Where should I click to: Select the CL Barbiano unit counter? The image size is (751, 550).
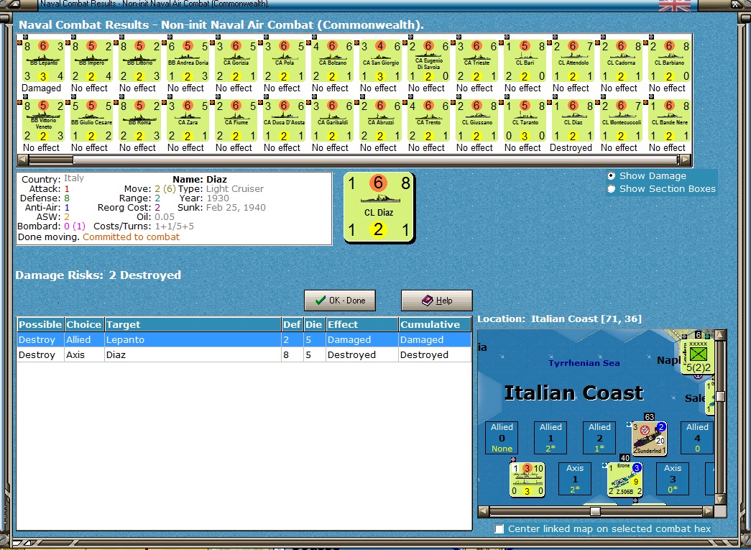[669, 61]
